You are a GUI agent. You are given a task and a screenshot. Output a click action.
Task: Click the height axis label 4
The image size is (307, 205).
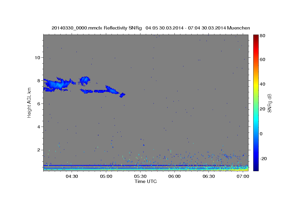click(x=39, y=127)
